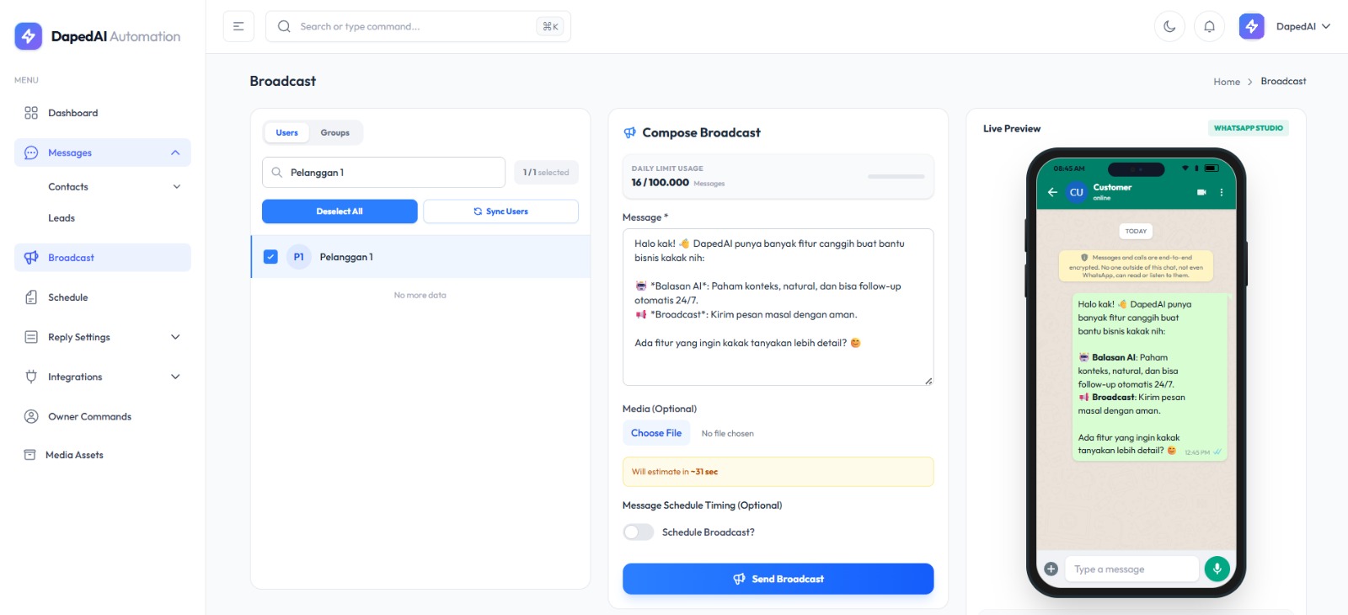This screenshot has width=1348, height=615.
Task: Click the Media Assets archive icon
Action: point(29,455)
